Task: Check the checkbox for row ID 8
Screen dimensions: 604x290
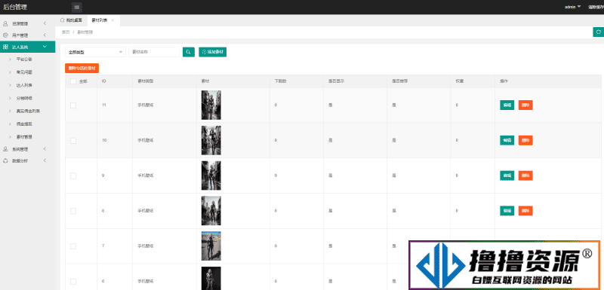Action: coord(73,211)
